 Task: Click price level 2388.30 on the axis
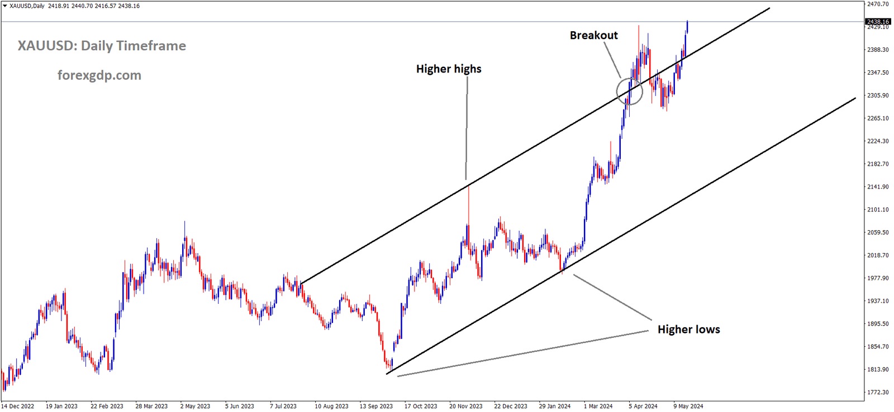[878, 50]
